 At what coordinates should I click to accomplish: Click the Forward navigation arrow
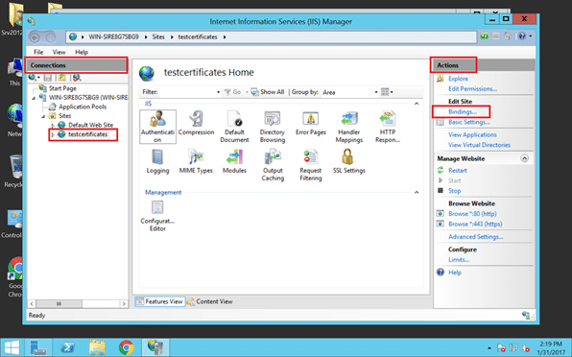point(50,36)
